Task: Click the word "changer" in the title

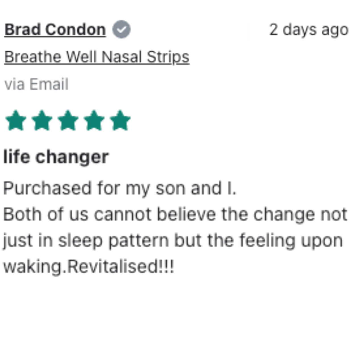Action: click(72, 157)
